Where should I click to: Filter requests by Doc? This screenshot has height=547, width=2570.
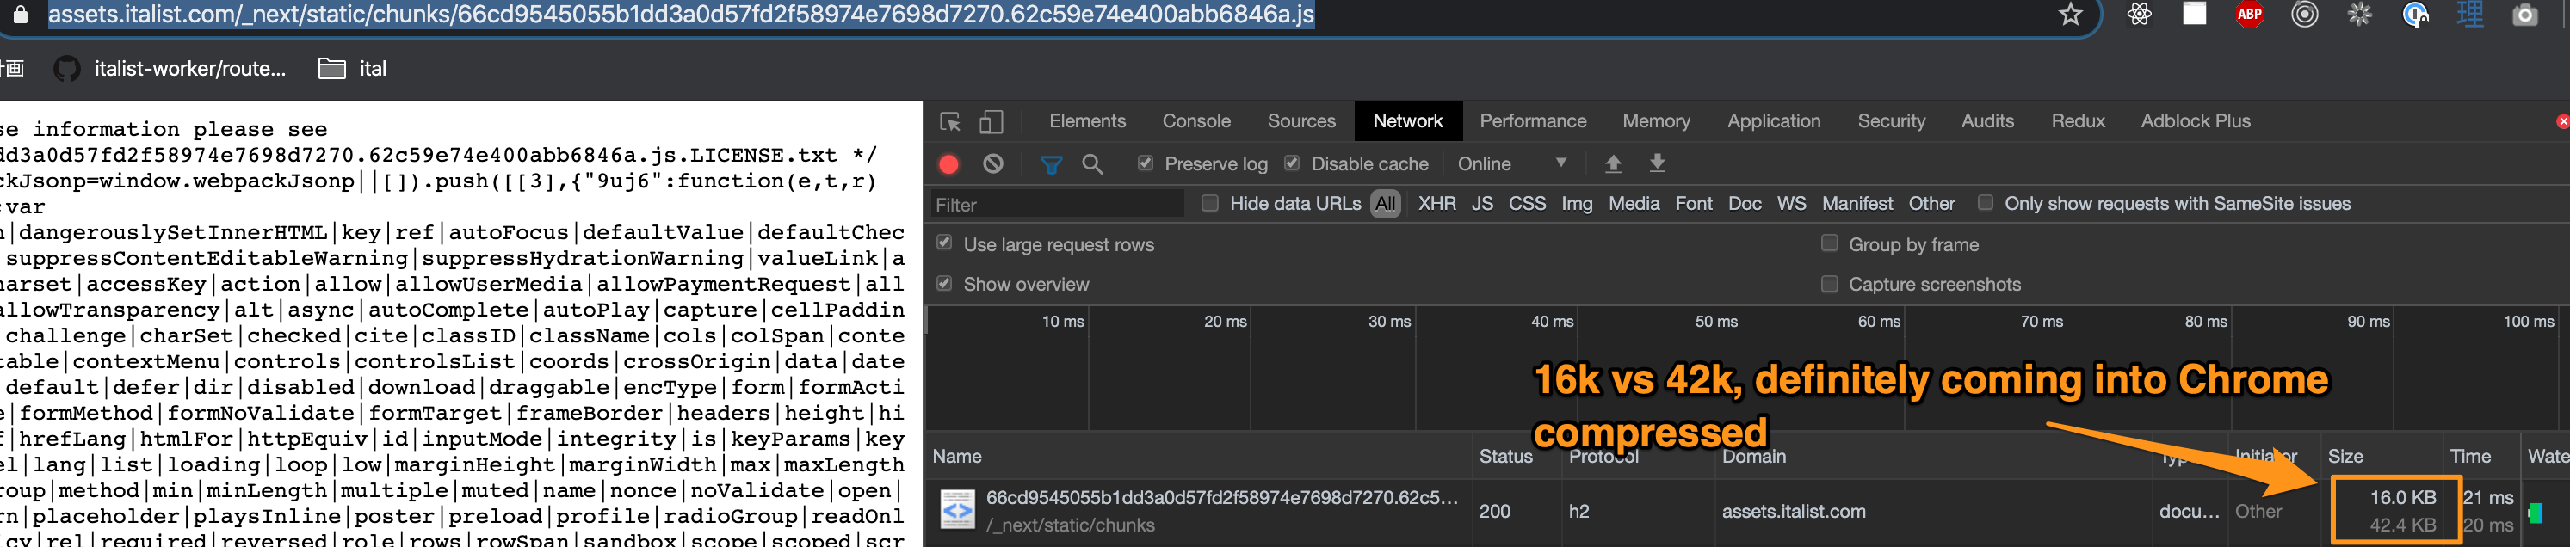pos(1744,203)
